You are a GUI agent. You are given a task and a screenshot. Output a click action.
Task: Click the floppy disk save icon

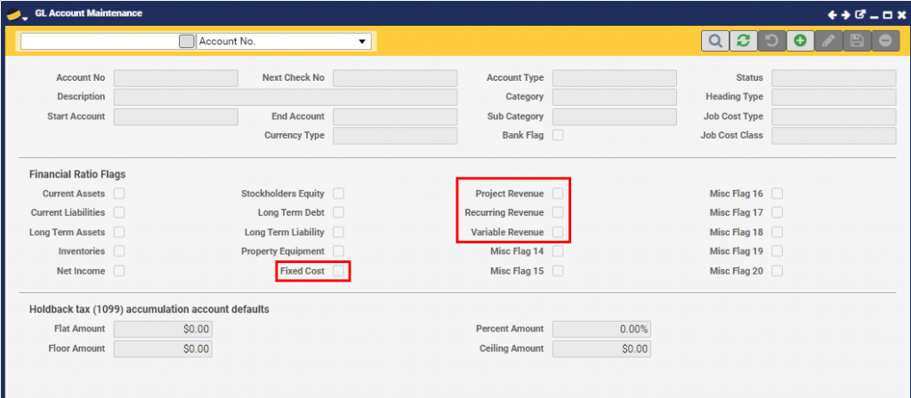pyautogui.click(x=857, y=41)
